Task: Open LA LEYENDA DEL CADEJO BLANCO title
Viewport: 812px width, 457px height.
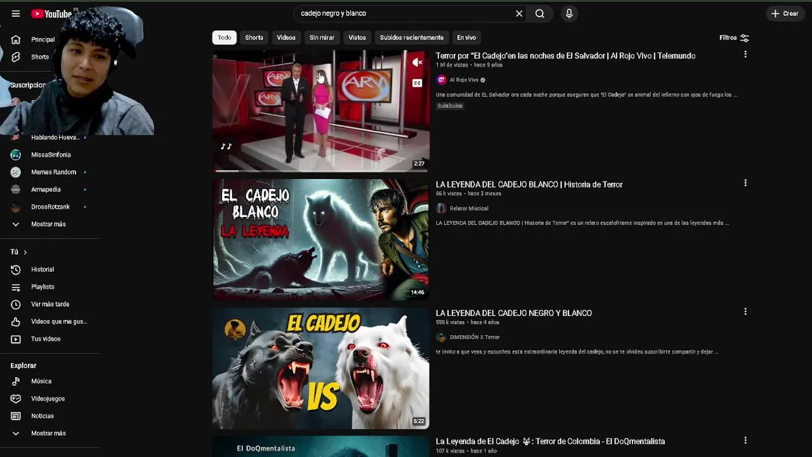Action: coord(529,185)
